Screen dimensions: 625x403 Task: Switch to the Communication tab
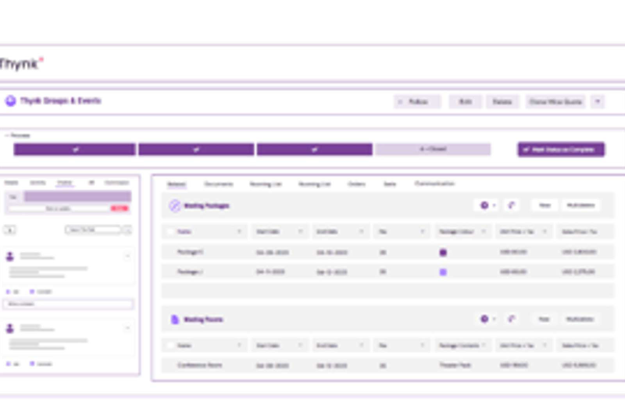coord(434,184)
